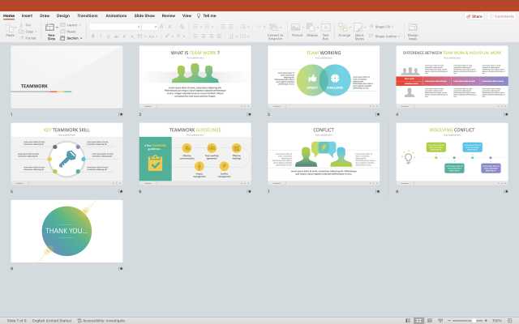Open the Transitions tab
The height and width of the screenshot is (324, 519).
(87, 15)
